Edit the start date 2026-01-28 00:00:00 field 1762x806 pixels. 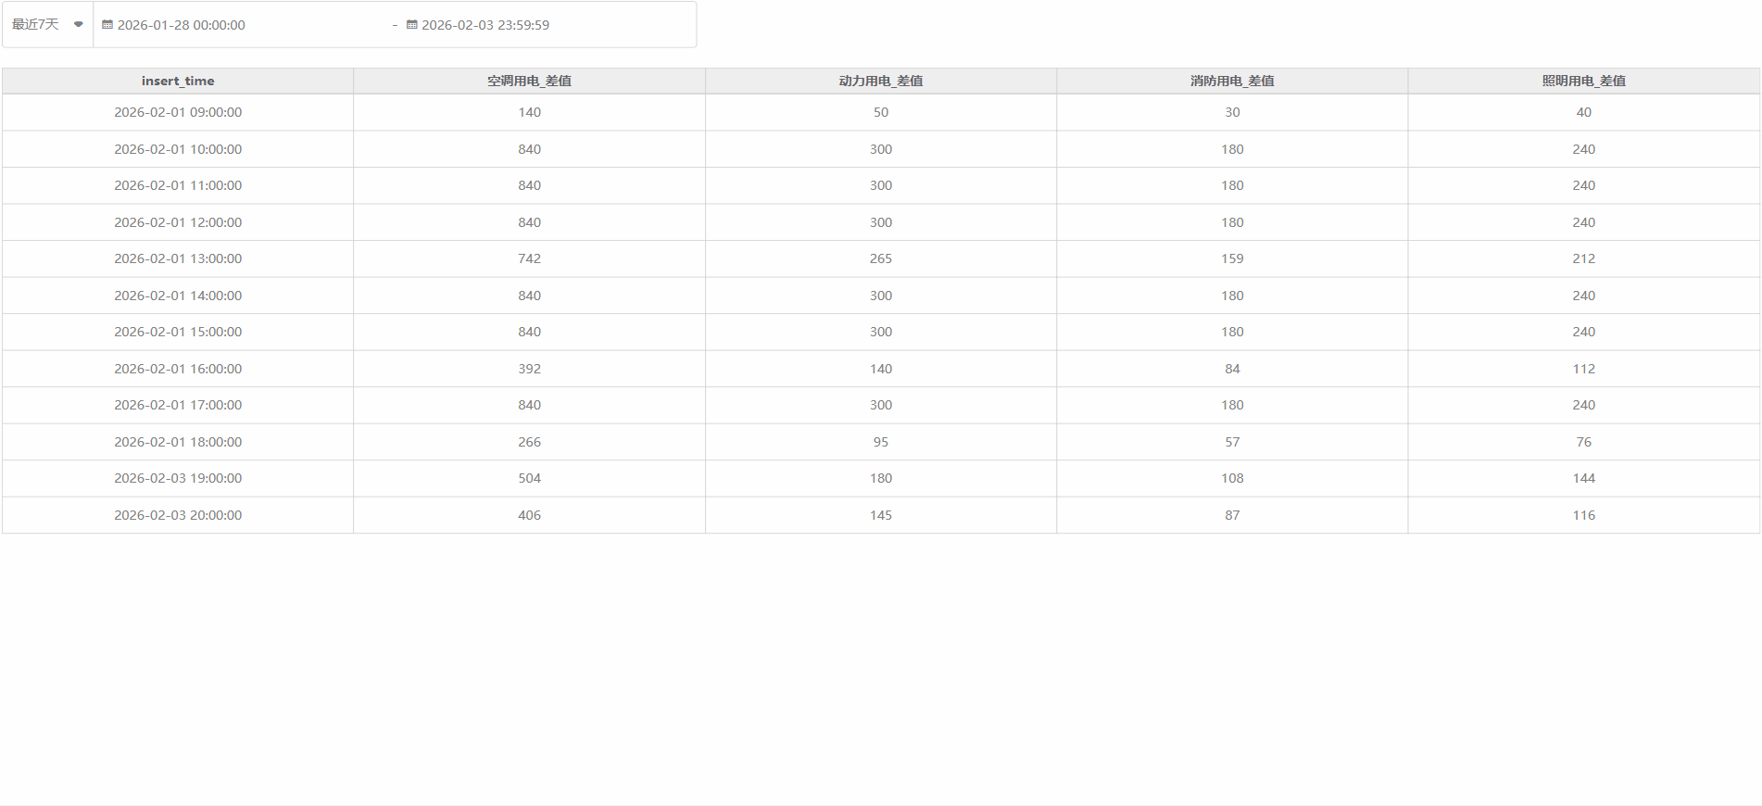click(182, 25)
